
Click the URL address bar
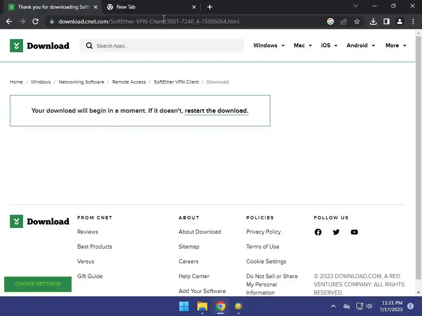186,21
